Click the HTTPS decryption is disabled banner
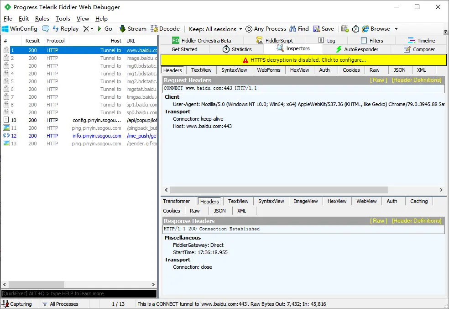 [x=303, y=60]
